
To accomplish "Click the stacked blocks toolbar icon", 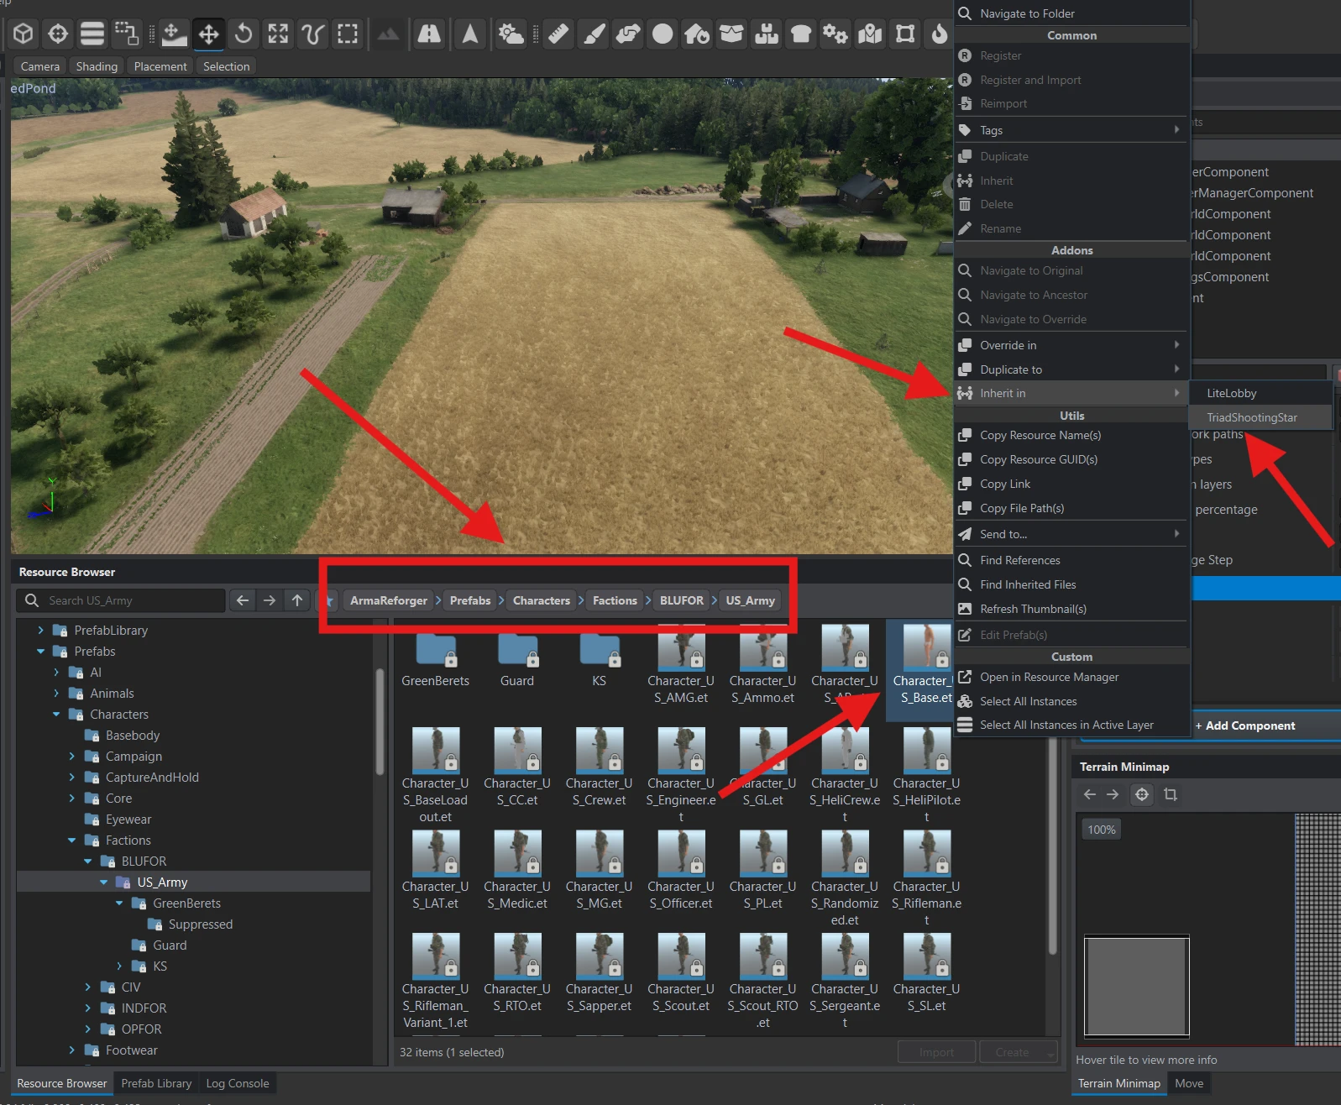I will point(767,34).
